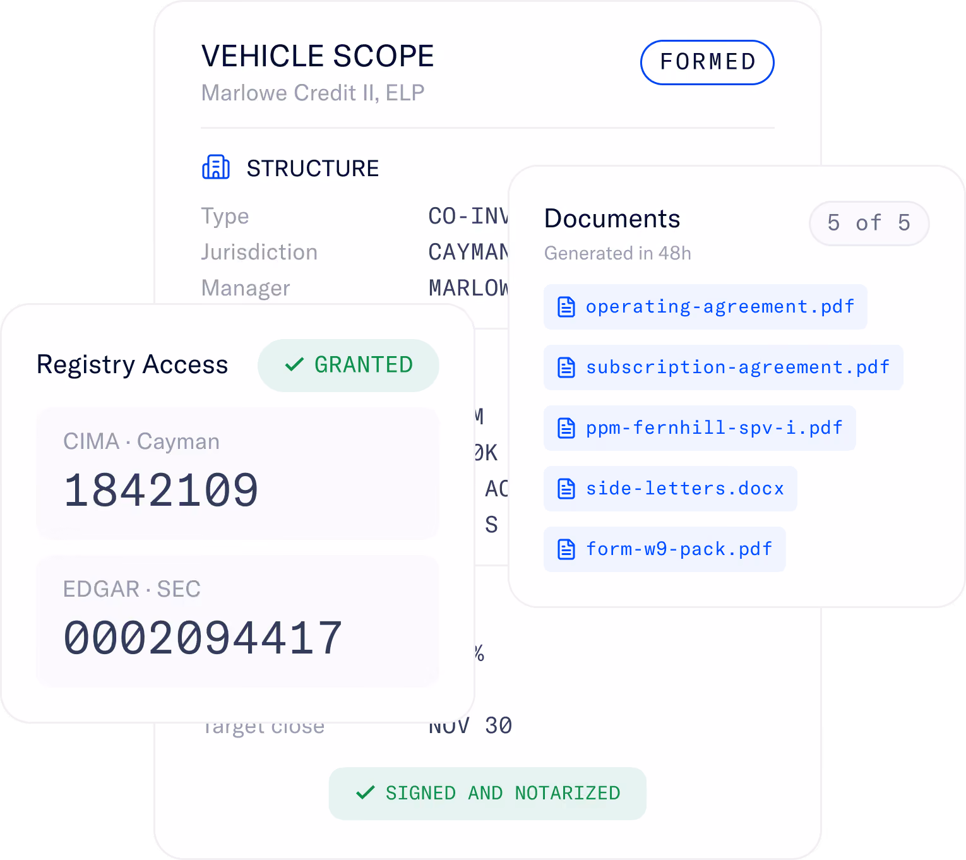Open subscription-agreement.pdf document
Image resolution: width=966 pixels, height=860 pixels.
pos(723,367)
